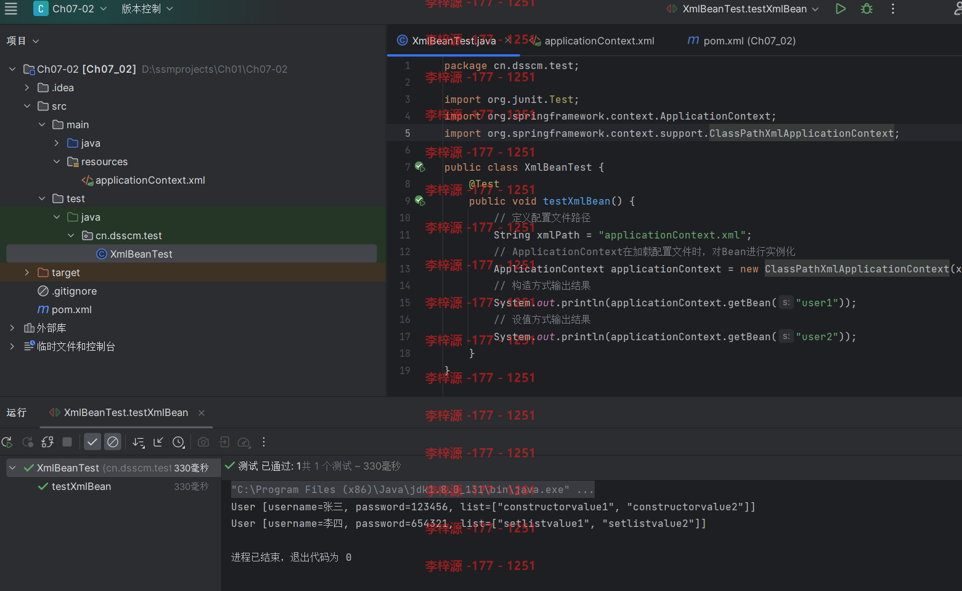962x591 pixels.
Task: Toggle show passed tests checkmark
Action: coord(92,442)
